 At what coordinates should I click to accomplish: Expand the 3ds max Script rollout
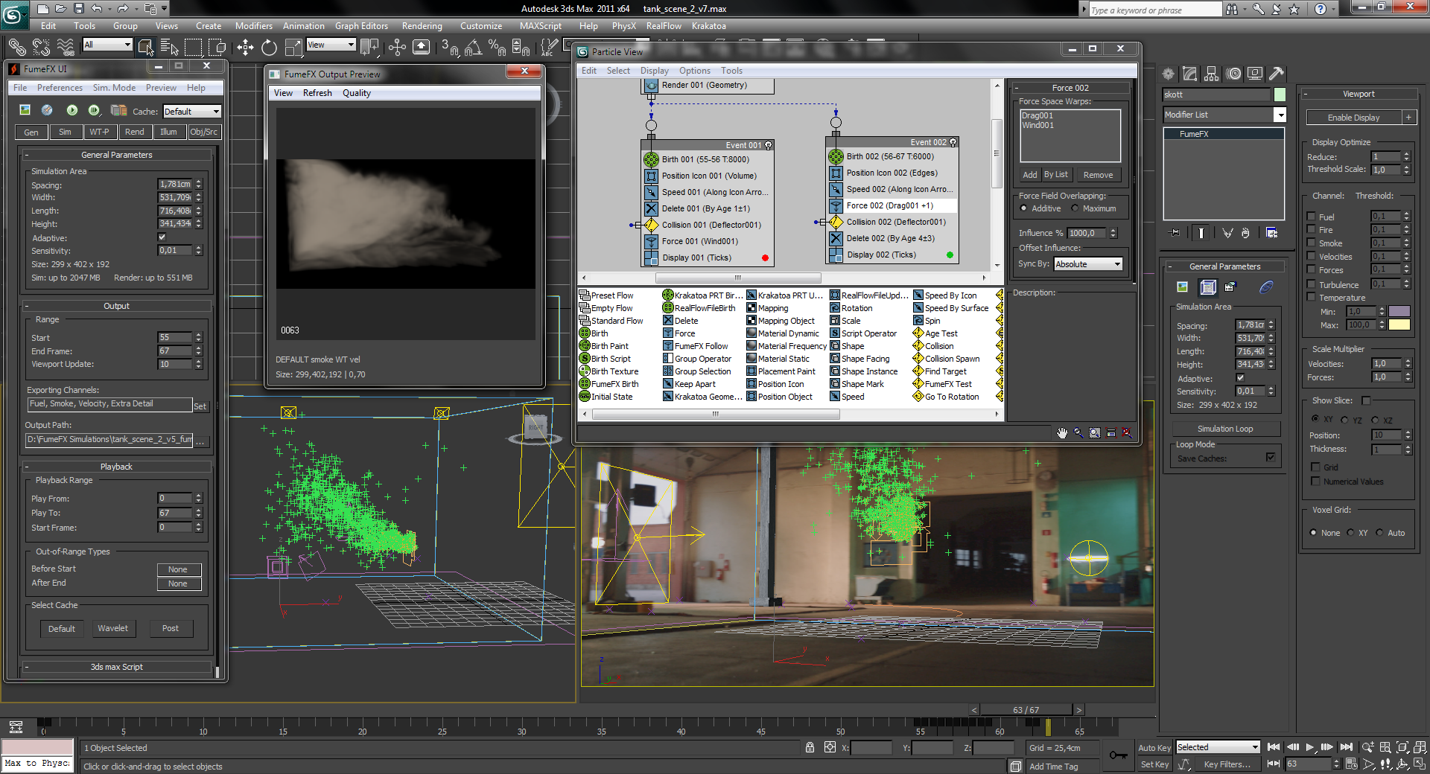coord(116,667)
